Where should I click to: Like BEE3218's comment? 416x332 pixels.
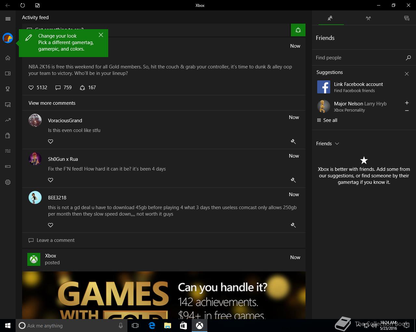click(50, 225)
